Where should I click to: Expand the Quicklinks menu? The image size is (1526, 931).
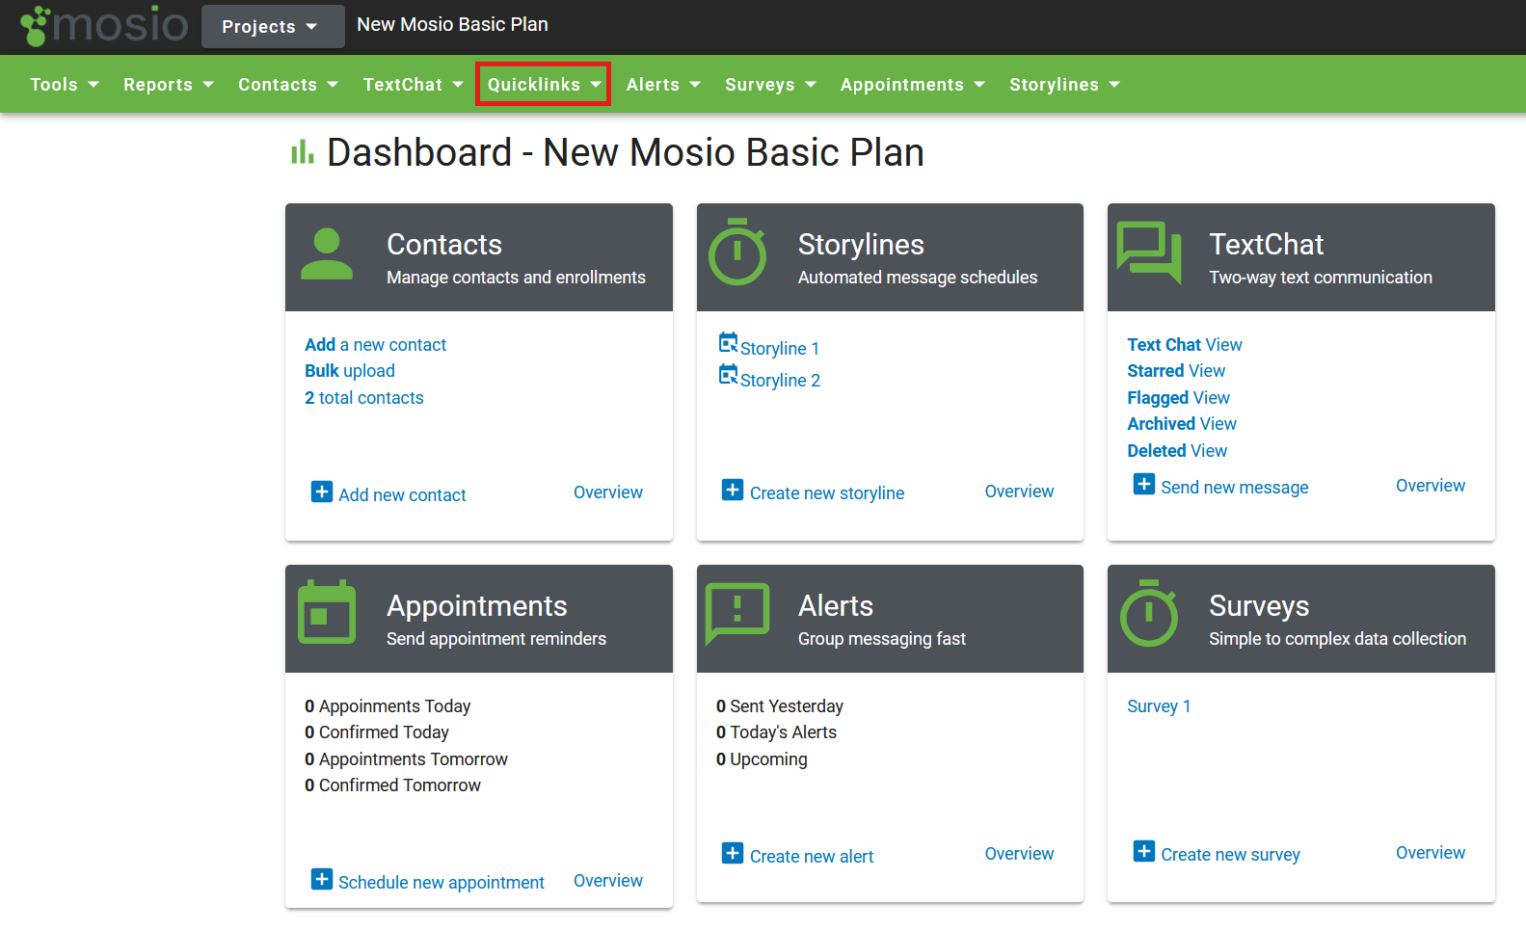click(544, 85)
